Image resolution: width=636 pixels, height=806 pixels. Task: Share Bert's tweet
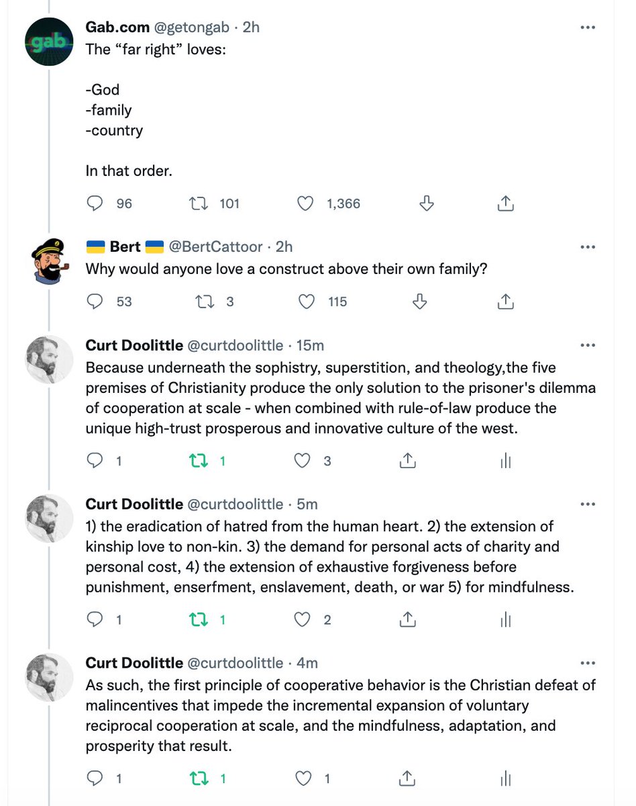click(x=507, y=302)
